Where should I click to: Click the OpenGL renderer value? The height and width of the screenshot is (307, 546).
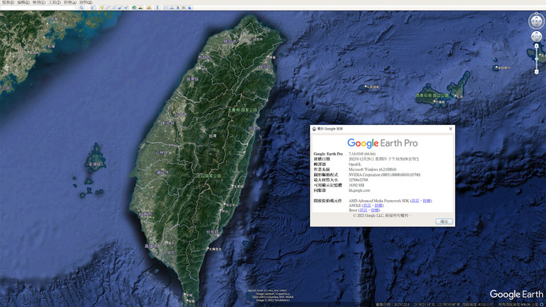(355, 164)
